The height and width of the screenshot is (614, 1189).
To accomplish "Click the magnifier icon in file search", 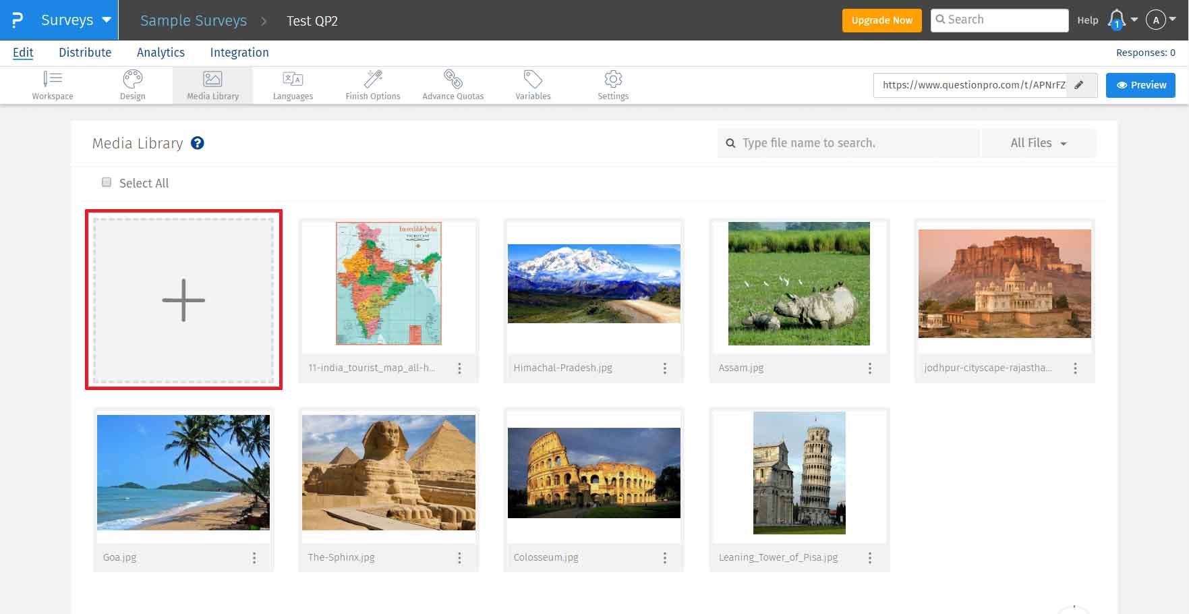I will [x=730, y=143].
